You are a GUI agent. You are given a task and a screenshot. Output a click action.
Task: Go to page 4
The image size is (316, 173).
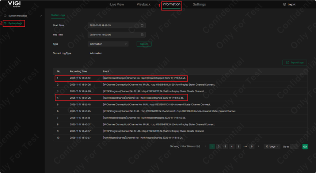point(232,147)
